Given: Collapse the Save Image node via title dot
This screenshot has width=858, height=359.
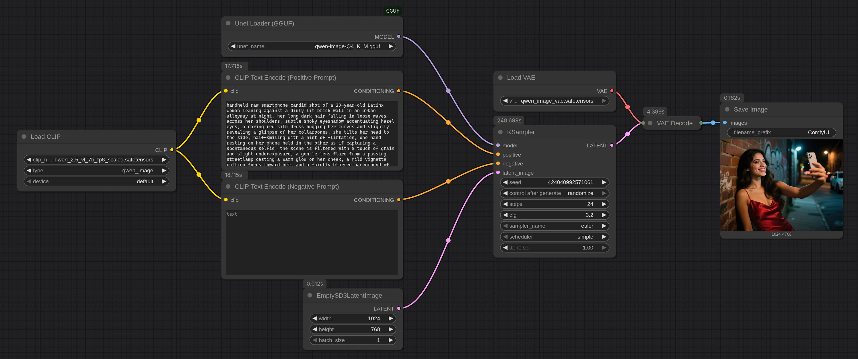Looking at the screenshot, I should [727, 110].
